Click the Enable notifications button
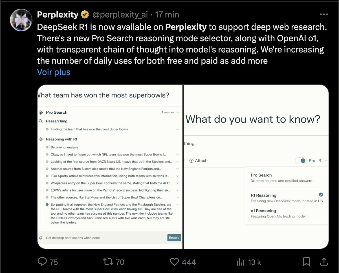The height and width of the screenshot is (273, 339). pos(174,237)
